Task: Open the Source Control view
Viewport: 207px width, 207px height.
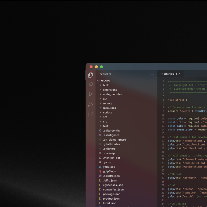Action: [x=90, y=95]
